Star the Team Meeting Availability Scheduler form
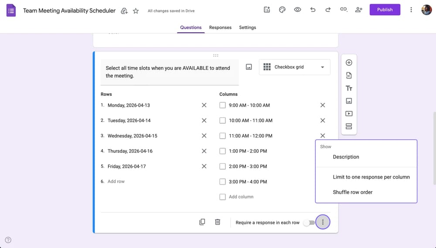Screen dimensions: 436x248 pos(136,11)
